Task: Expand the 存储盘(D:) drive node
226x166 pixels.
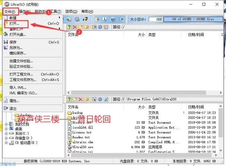Action: [6, 138]
